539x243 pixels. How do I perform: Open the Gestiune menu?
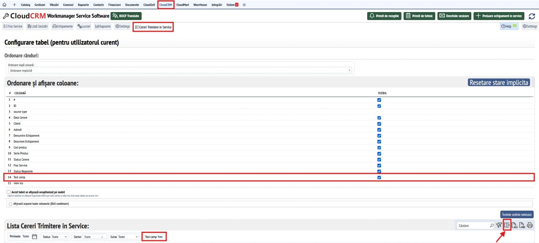[x=40, y=5]
